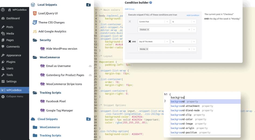The width and height of the screenshot is (255, 140).
Task: Select the Theme CSS Changes CSS3 icon
Action: point(35,22)
